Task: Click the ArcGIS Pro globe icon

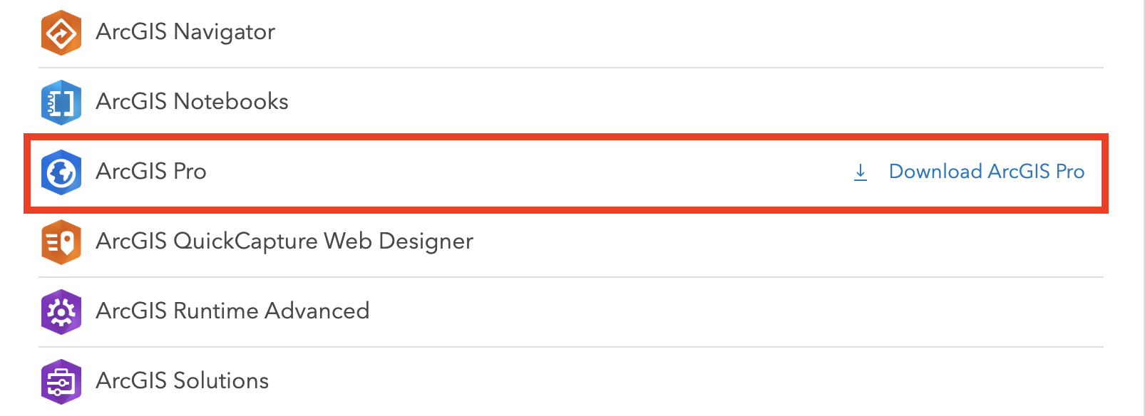Action: tap(61, 172)
